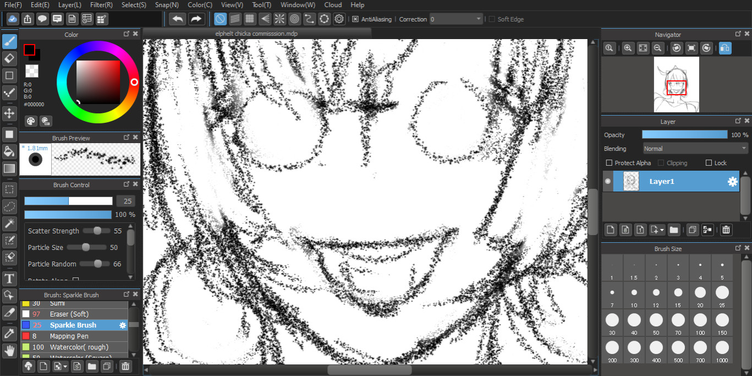752x376 pixels.
Task: Select the Lasso tool
Action: coord(9,206)
